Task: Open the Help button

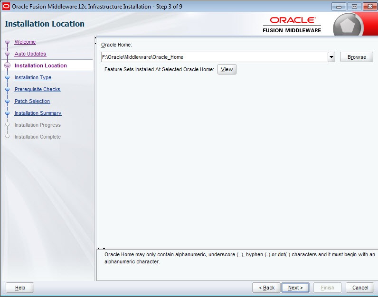Action: (x=20, y=288)
